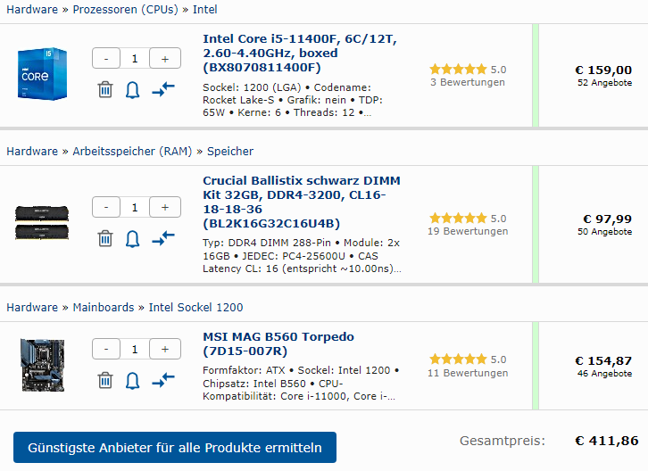The height and width of the screenshot is (471, 648).
Task: Go to Intel Sockel 1200 breadcrumb
Action: tap(195, 308)
